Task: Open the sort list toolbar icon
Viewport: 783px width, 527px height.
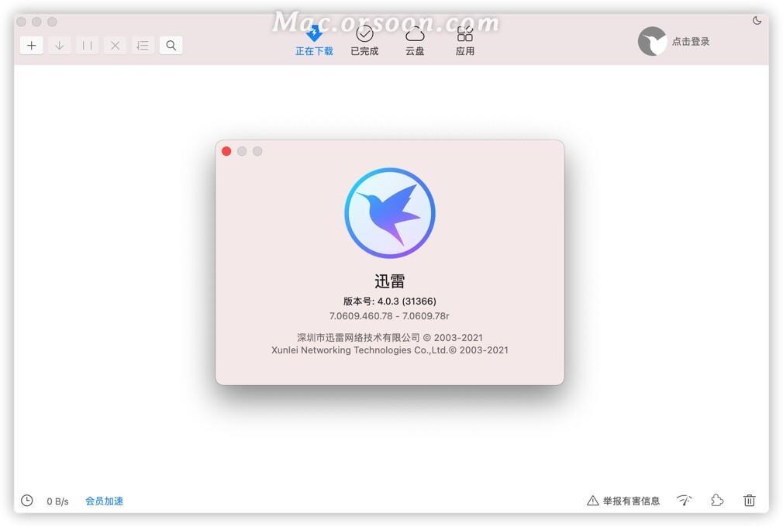Action: pyautogui.click(x=143, y=46)
